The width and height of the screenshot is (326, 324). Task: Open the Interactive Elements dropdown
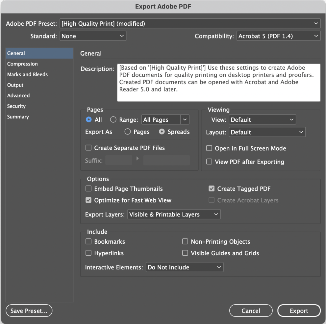(x=184, y=267)
